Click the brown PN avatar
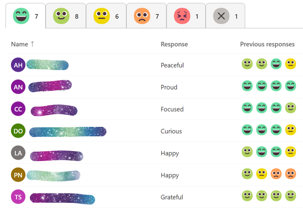Image resolution: width=303 pixels, height=210 pixels. coord(18,175)
